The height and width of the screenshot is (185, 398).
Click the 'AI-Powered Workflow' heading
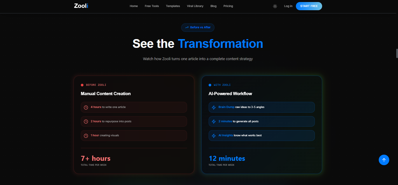click(x=230, y=94)
